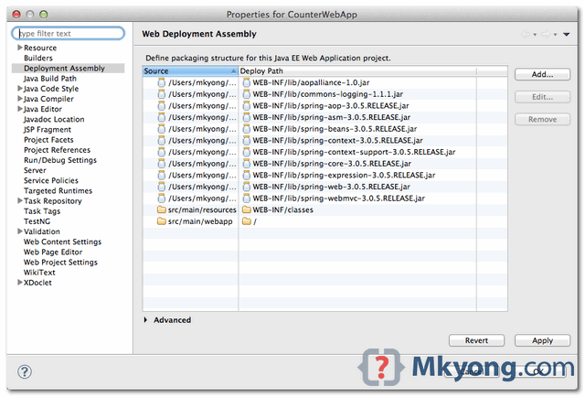Click the Add... button

(542, 74)
